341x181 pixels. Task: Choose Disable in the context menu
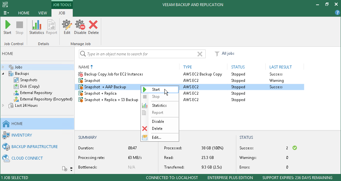(160, 122)
